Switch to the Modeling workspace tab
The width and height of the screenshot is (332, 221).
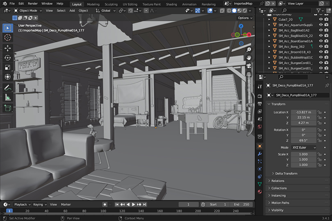pyautogui.click(x=93, y=4)
